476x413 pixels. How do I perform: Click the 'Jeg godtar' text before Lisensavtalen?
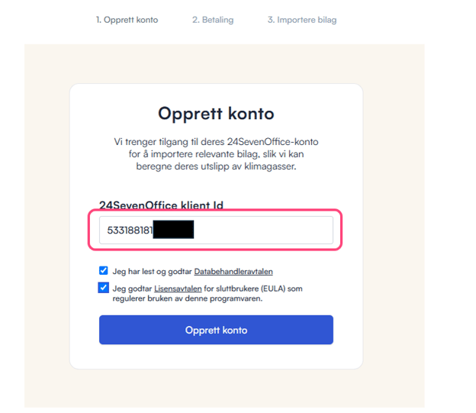[132, 289]
